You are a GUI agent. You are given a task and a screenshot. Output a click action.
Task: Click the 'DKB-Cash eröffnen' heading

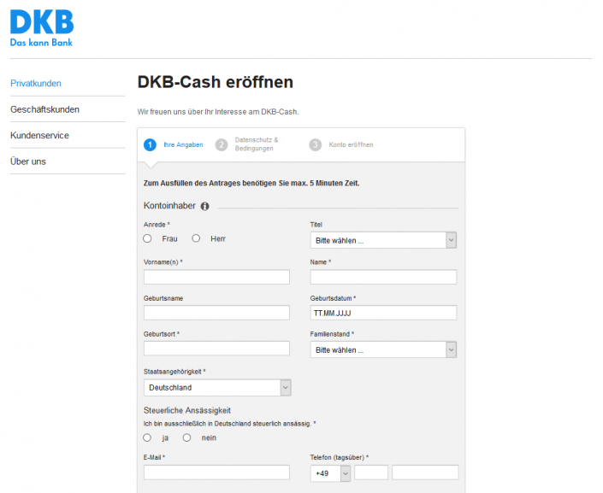click(216, 82)
